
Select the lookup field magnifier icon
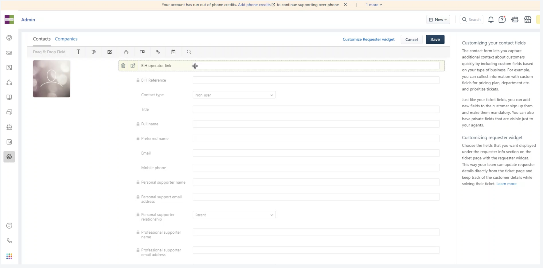click(189, 52)
